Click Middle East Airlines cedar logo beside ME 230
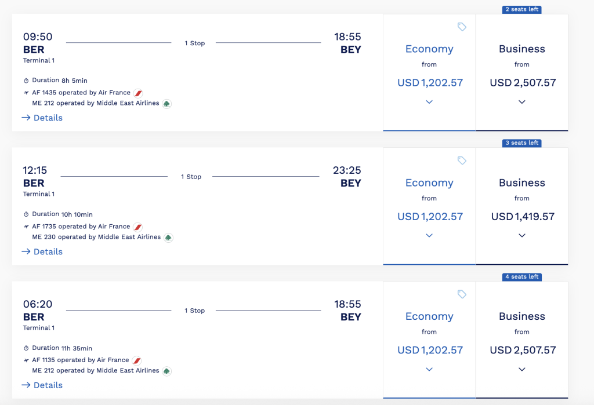 point(168,238)
